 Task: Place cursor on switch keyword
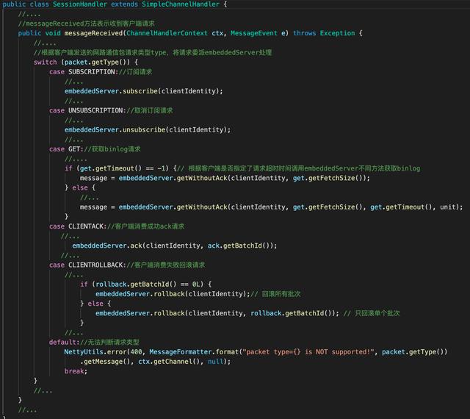tap(46, 62)
